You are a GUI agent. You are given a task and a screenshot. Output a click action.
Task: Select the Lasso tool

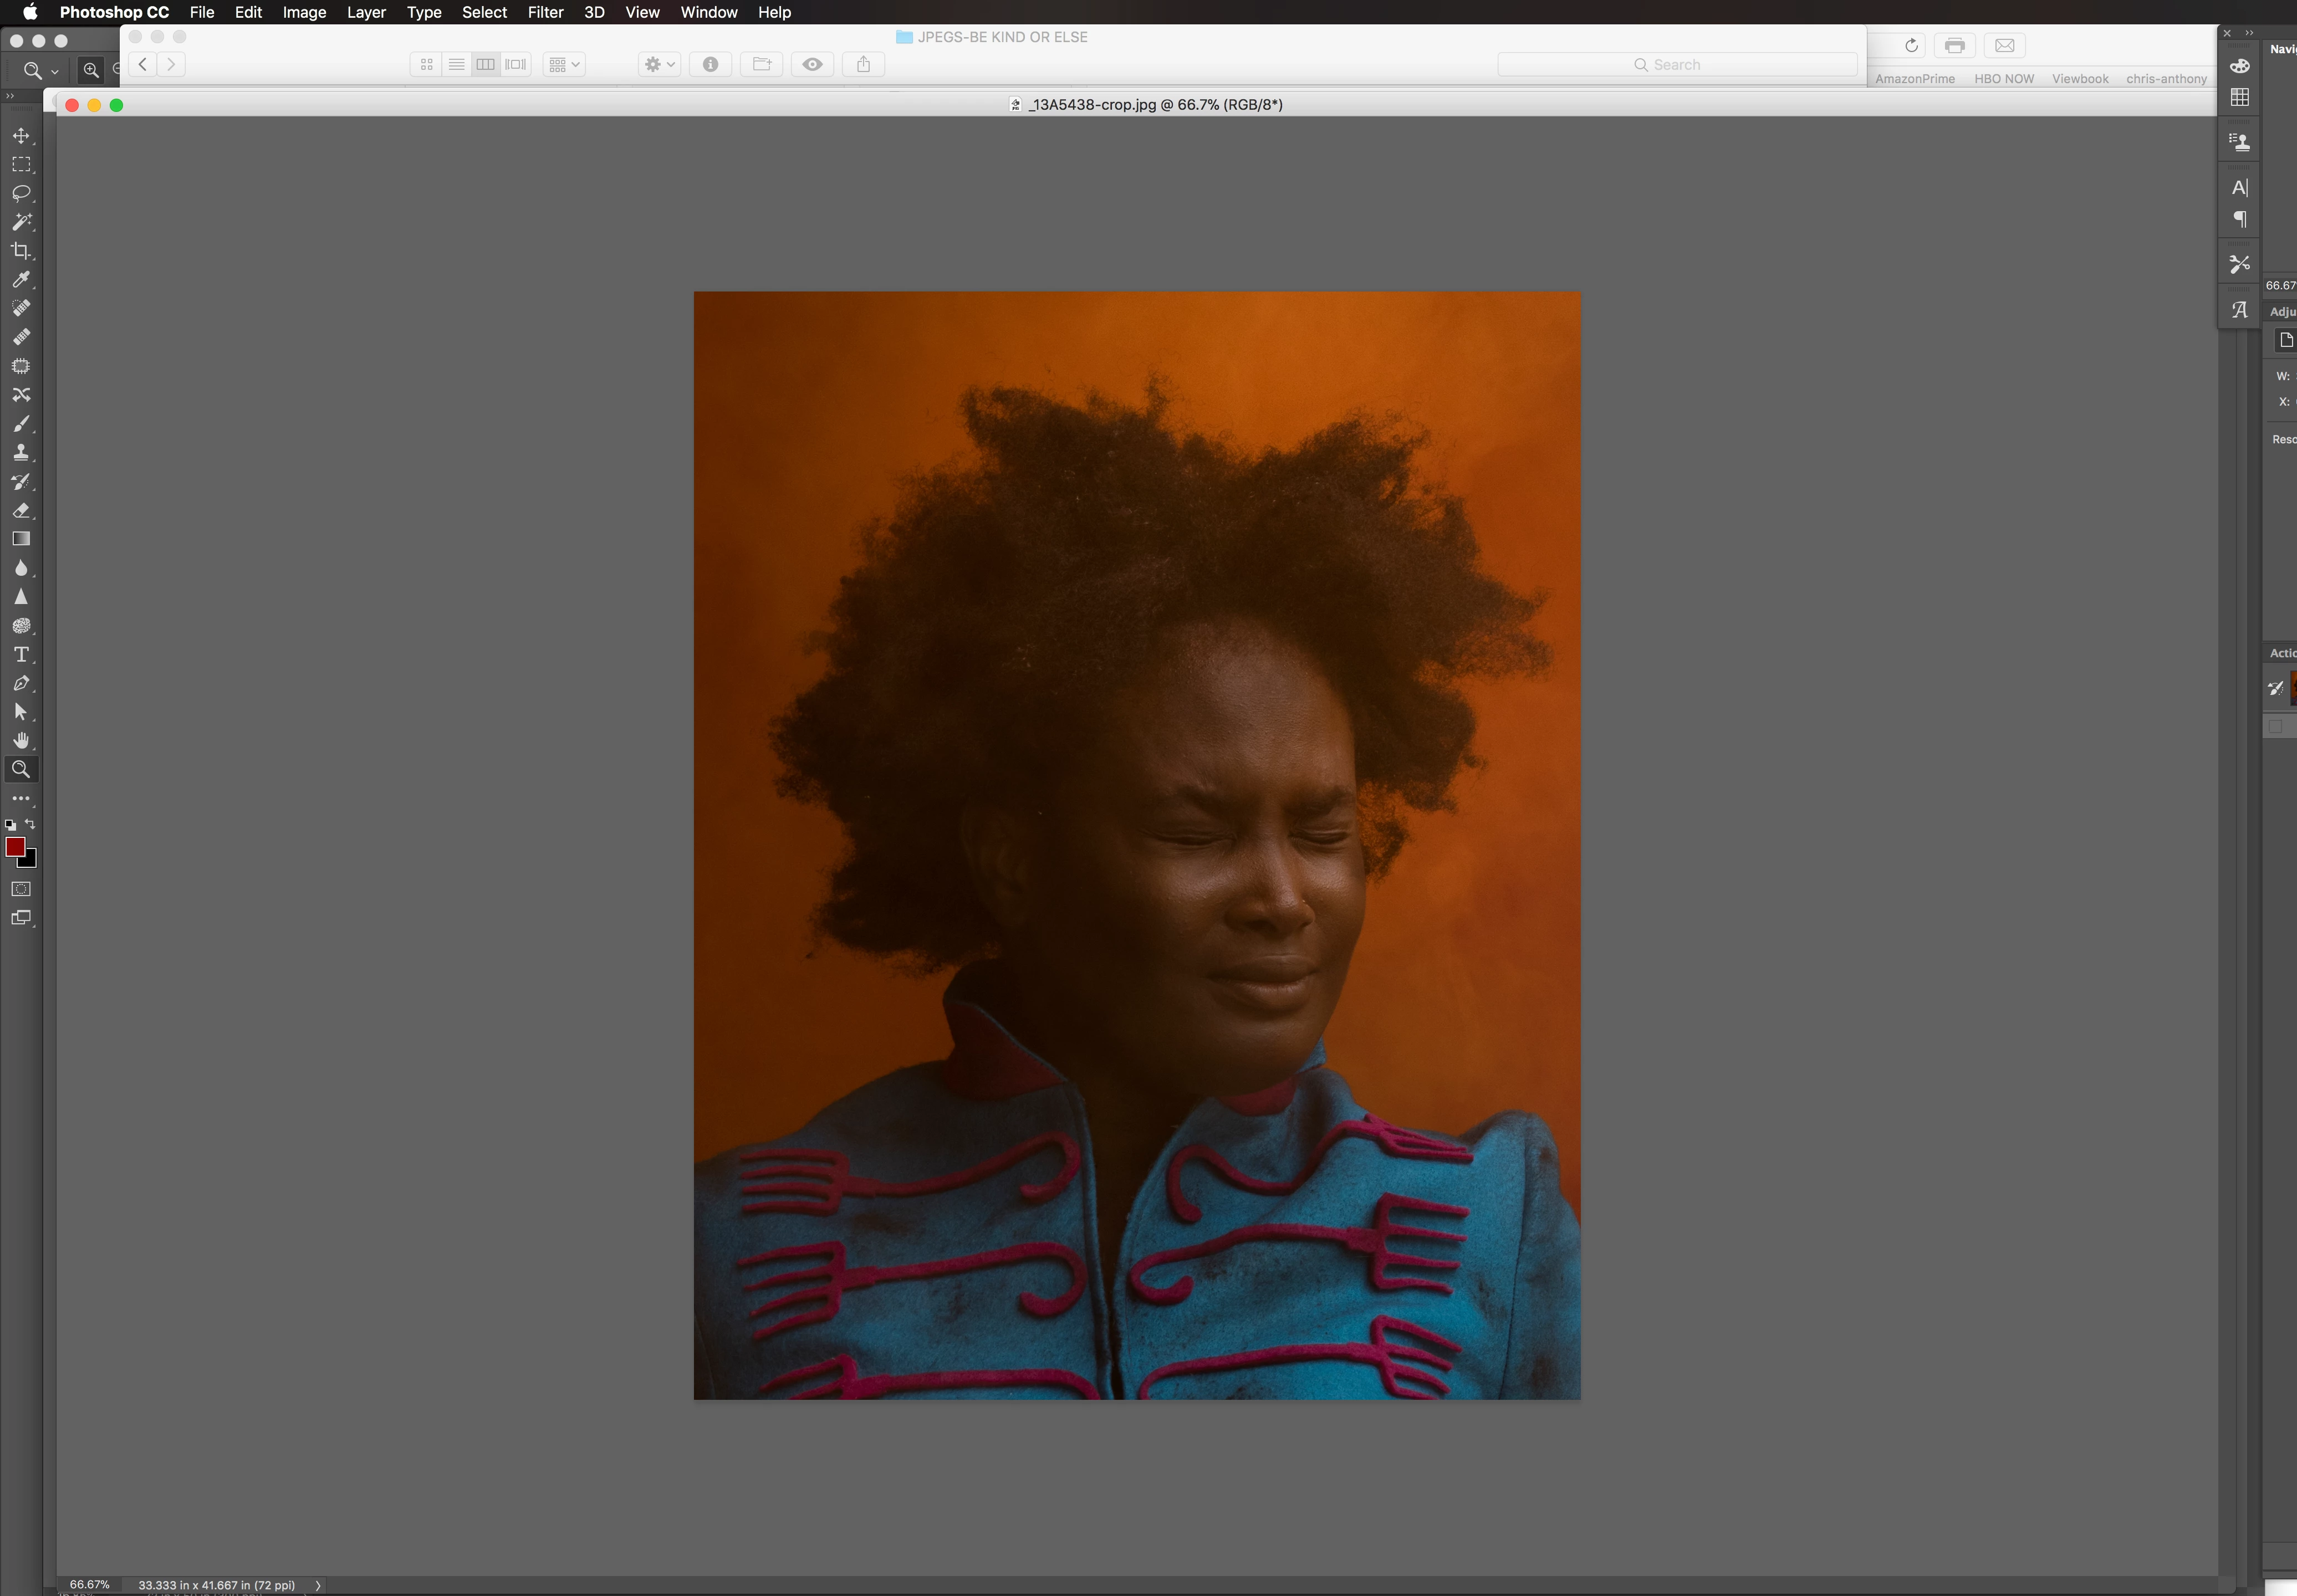(x=21, y=193)
